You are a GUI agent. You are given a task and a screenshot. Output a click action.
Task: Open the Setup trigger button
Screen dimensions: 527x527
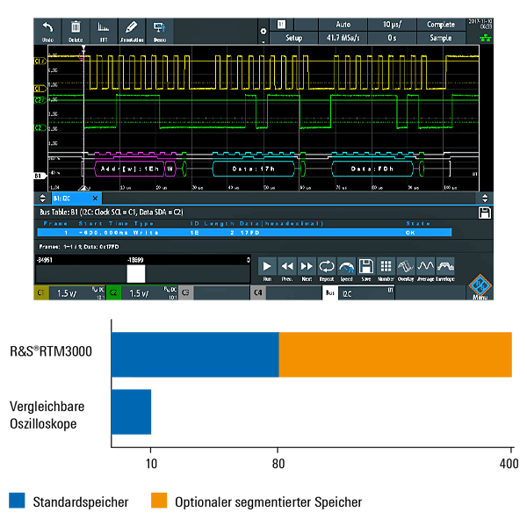[x=293, y=38]
